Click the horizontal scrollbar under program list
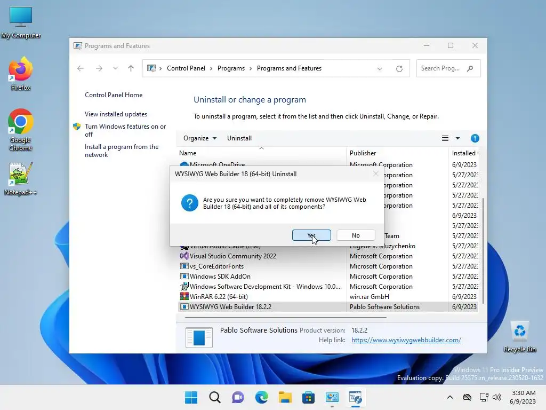546x410 pixels. (x=286, y=318)
